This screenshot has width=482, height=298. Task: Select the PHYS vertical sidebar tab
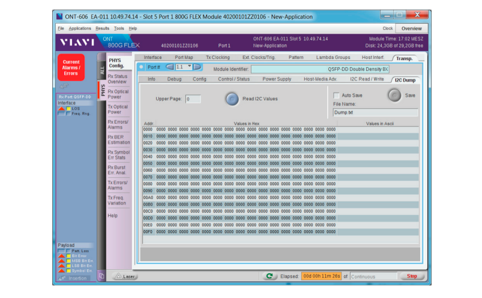click(102, 90)
